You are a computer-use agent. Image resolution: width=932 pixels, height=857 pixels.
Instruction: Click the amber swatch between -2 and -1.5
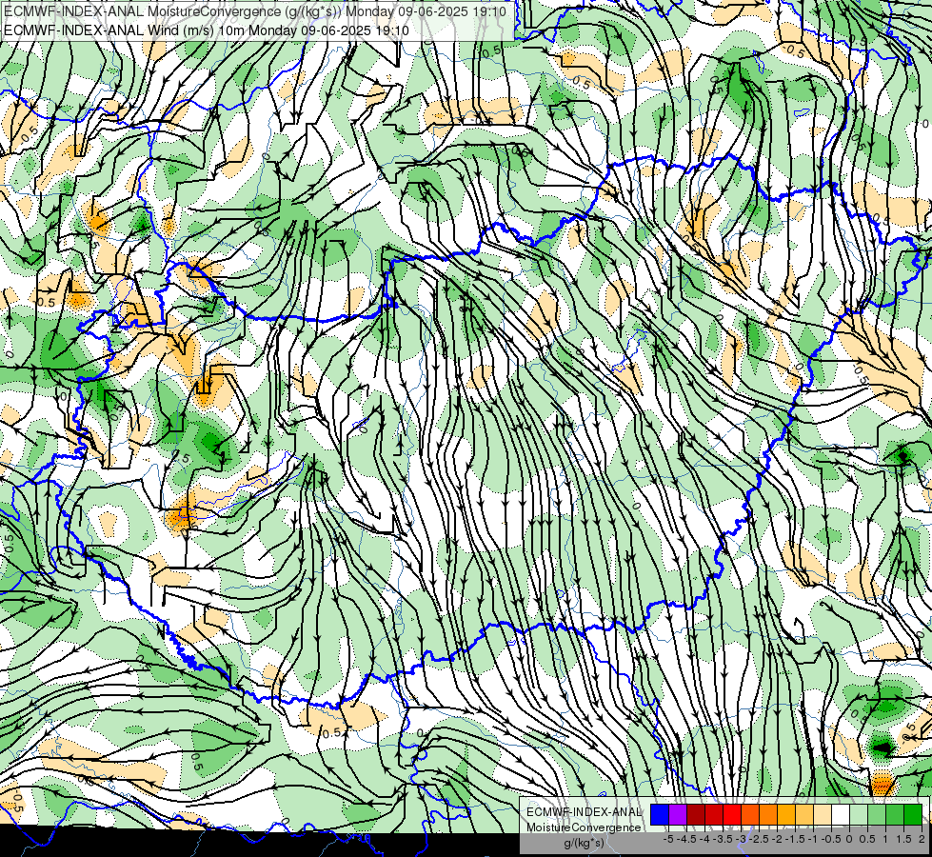(x=786, y=814)
